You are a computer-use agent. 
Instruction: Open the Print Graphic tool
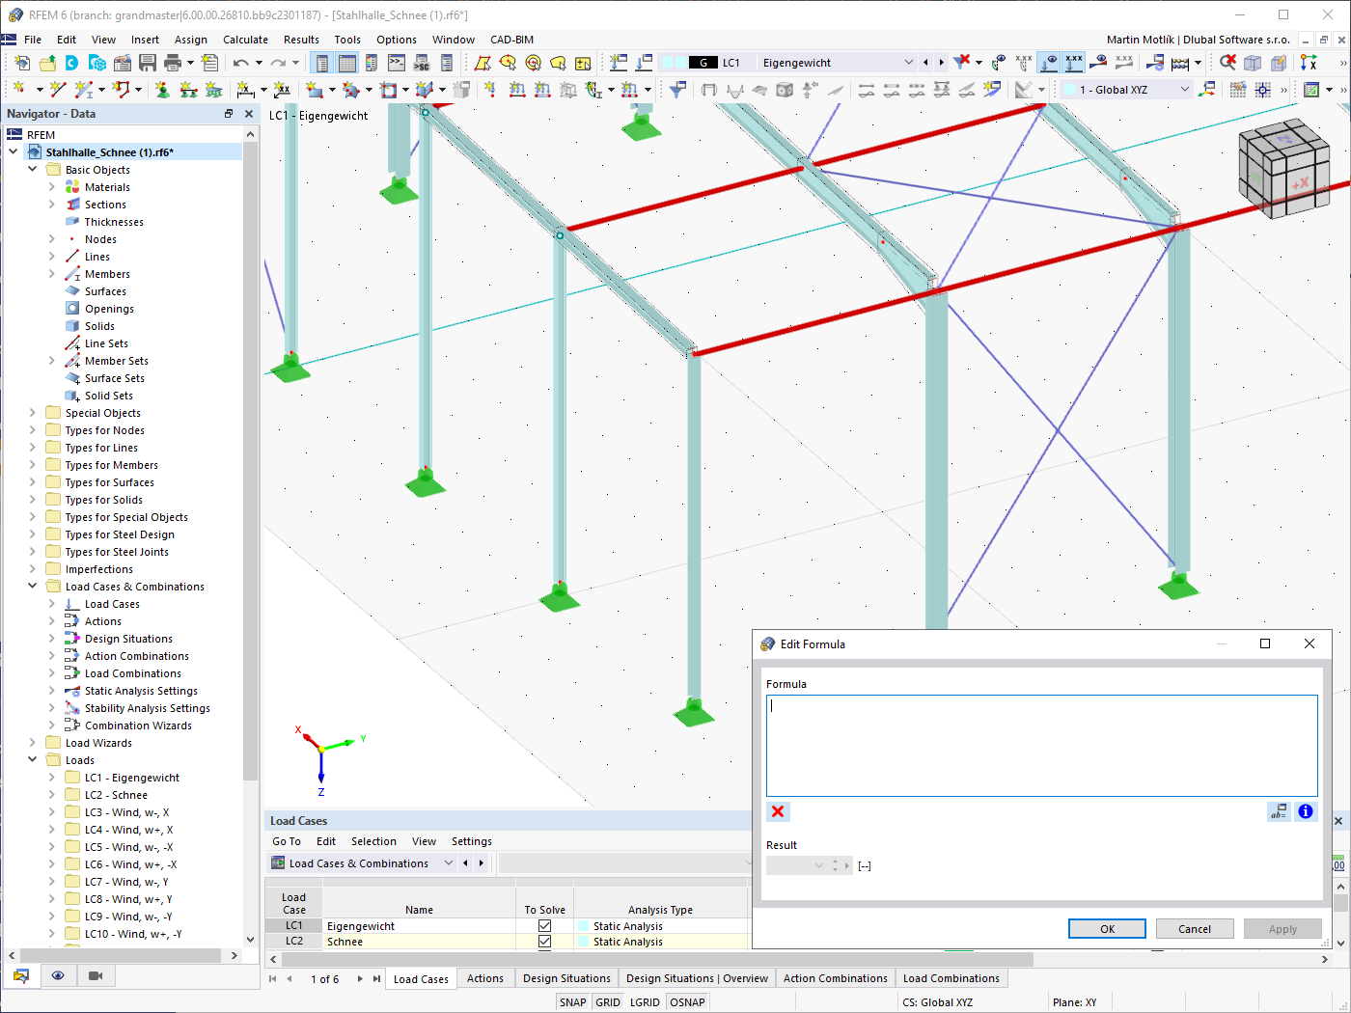click(x=174, y=61)
